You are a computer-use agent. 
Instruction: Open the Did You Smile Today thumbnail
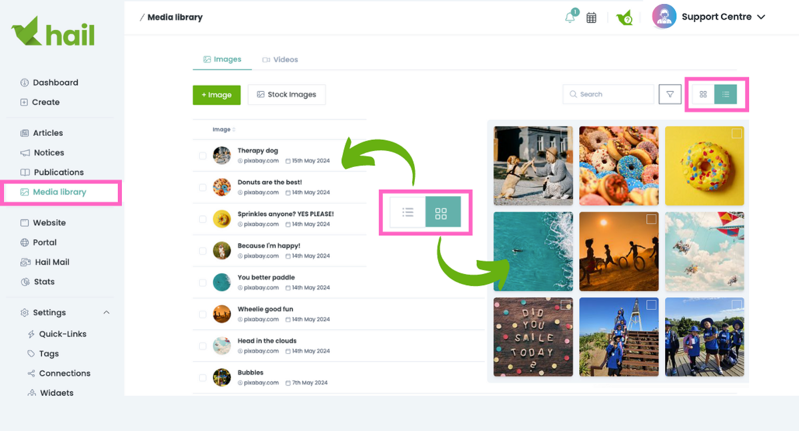click(x=533, y=337)
